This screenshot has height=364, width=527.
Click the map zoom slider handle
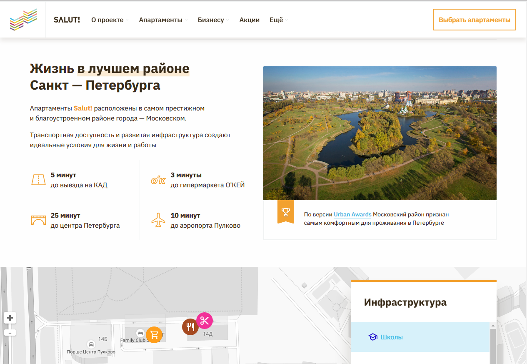coord(10,332)
